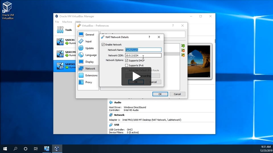Open the File menu
273x153 pixels.
[x=57, y=22]
